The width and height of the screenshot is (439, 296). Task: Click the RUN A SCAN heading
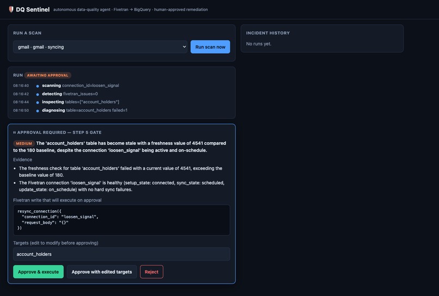pyautogui.click(x=27, y=33)
